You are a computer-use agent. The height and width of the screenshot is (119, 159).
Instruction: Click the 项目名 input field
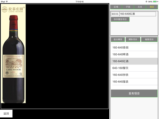[138, 14]
